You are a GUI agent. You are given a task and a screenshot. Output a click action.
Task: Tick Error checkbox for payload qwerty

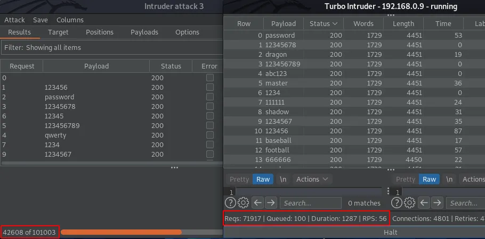point(210,135)
